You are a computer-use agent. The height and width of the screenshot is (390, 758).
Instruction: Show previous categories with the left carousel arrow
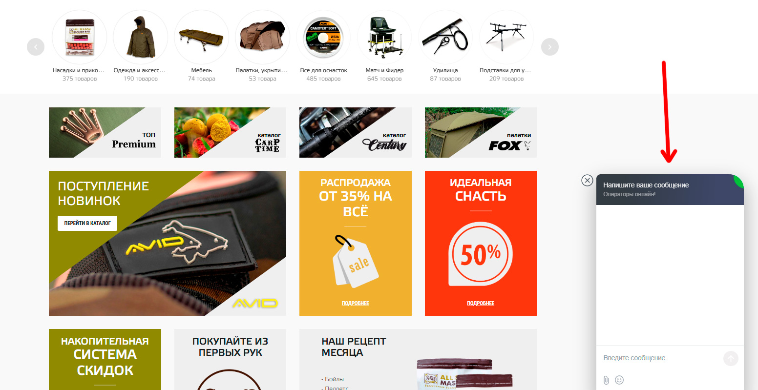(36, 47)
